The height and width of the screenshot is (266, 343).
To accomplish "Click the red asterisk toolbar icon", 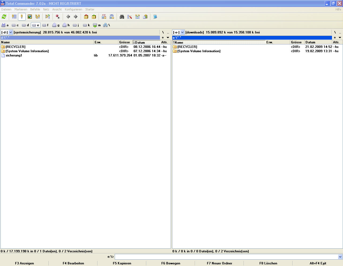I will 58,17.
